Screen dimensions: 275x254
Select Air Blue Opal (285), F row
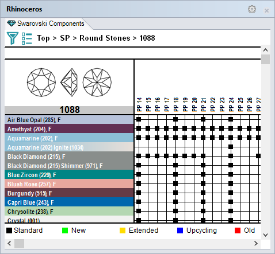click(69, 120)
